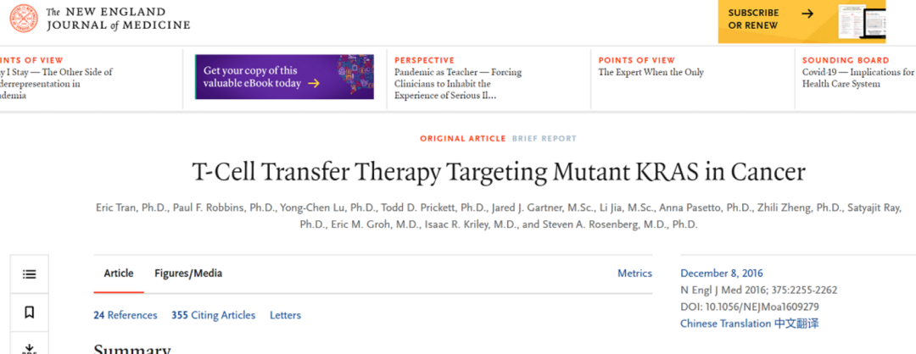Open the Metrics link
This screenshot has height=354, width=916.
pyautogui.click(x=634, y=274)
